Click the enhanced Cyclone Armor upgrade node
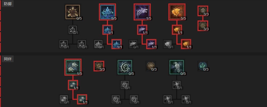Viewport: 267px width, 107px height. pyautogui.click(x=107, y=29)
